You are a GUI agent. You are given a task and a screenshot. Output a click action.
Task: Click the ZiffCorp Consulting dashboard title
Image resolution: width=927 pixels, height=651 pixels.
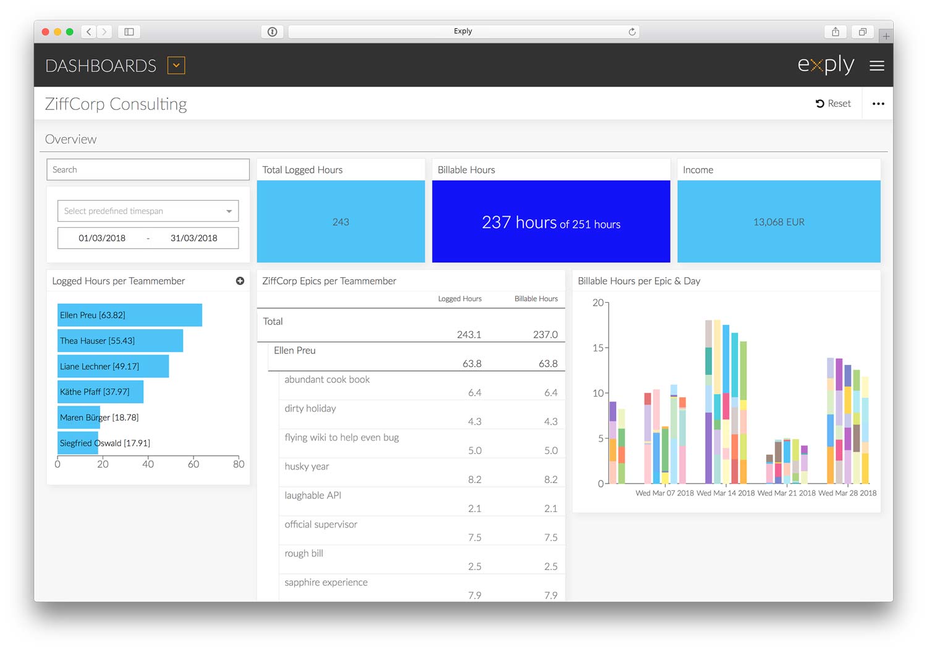click(116, 104)
